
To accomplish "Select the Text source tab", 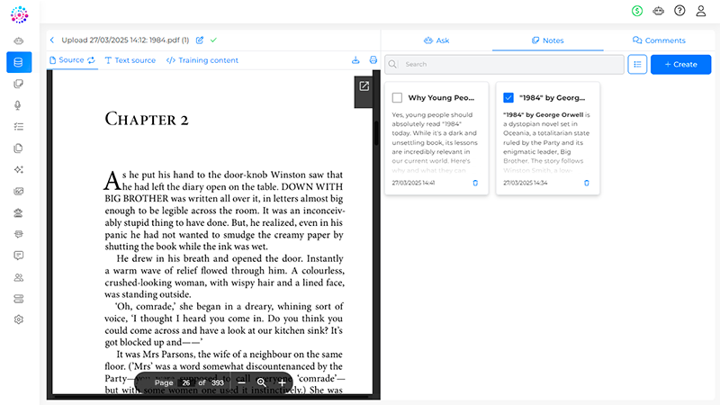I will [130, 60].
